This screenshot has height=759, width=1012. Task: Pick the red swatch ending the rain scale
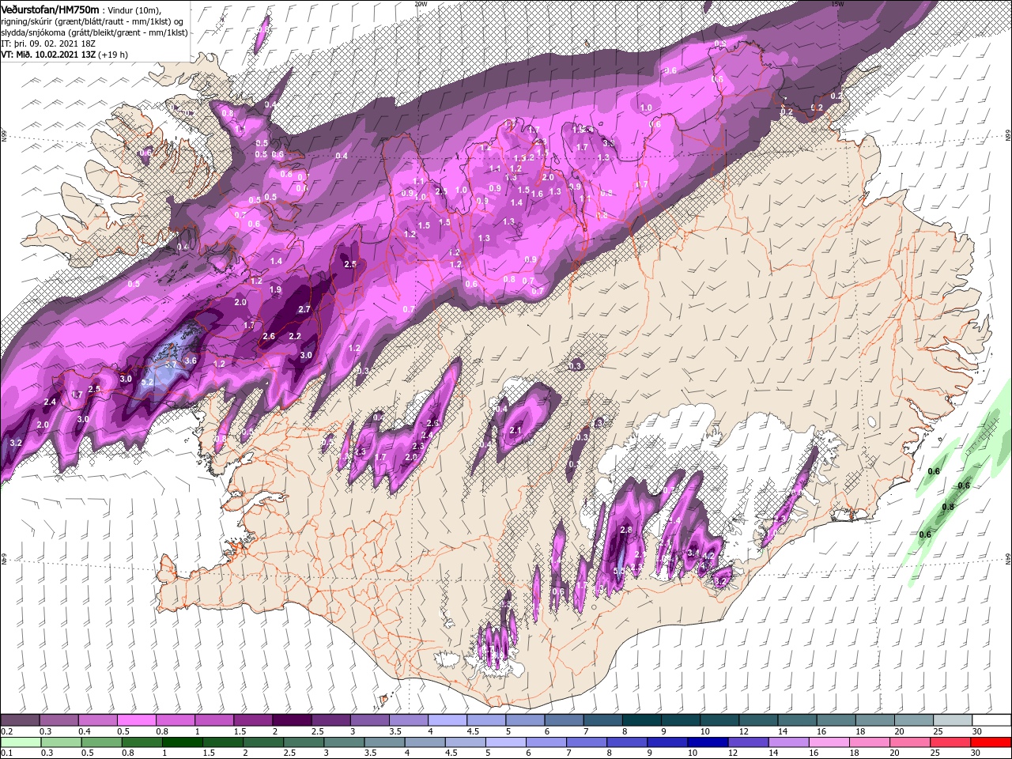pyautogui.click(x=991, y=742)
